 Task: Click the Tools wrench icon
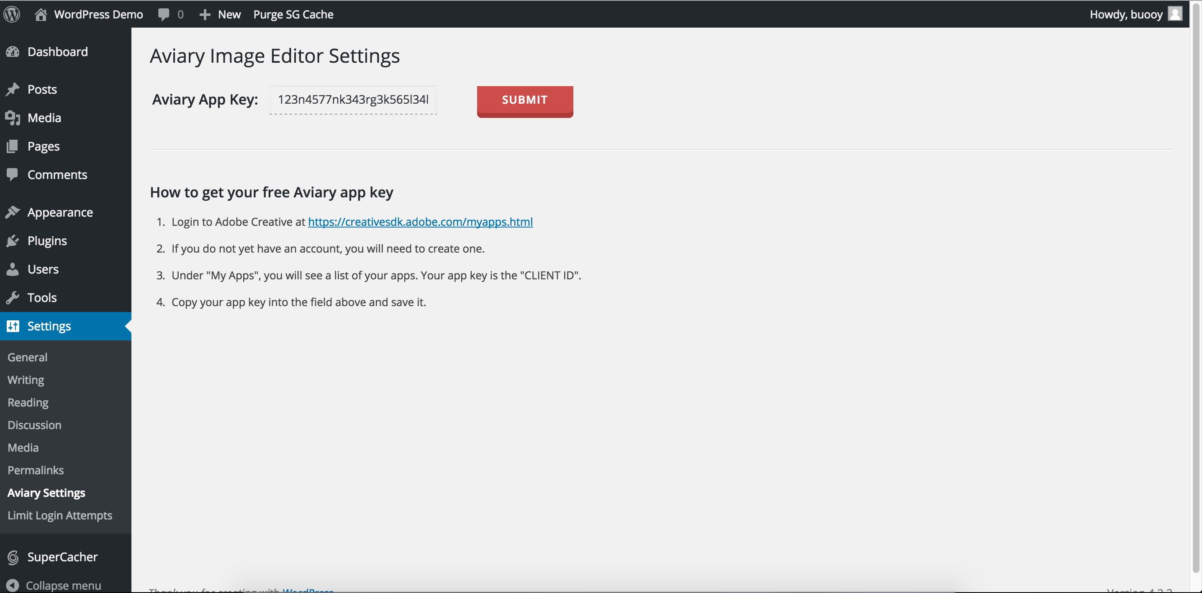pos(13,297)
